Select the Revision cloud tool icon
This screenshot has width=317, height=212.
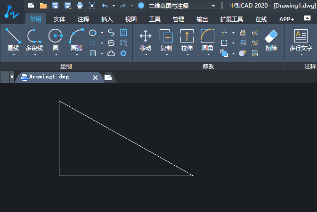pos(111,53)
